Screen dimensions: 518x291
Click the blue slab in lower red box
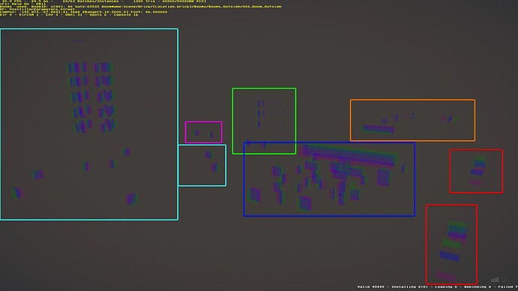(x=449, y=256)
